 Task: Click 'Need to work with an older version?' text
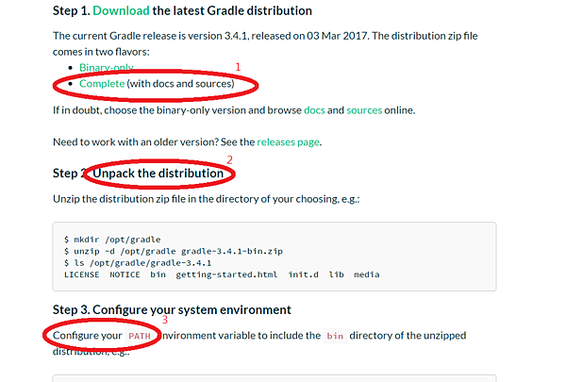pyautogui.click(x=136, y=141)
